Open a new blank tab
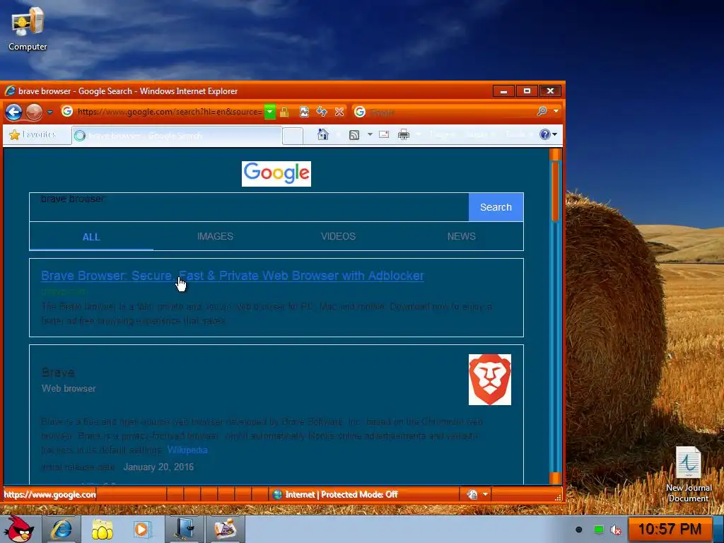This screenshot has height=543, width=724. coord(292,136)
